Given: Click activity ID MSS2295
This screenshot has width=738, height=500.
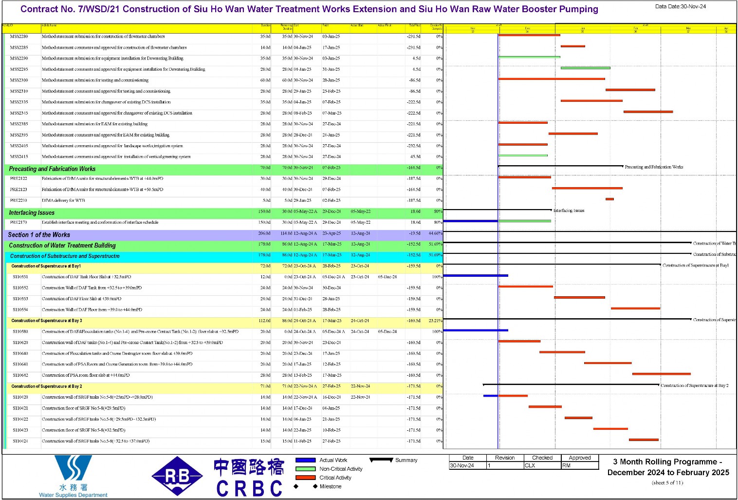Looking at the screenshot, I should pyautogui.click(x=19, y=70).
